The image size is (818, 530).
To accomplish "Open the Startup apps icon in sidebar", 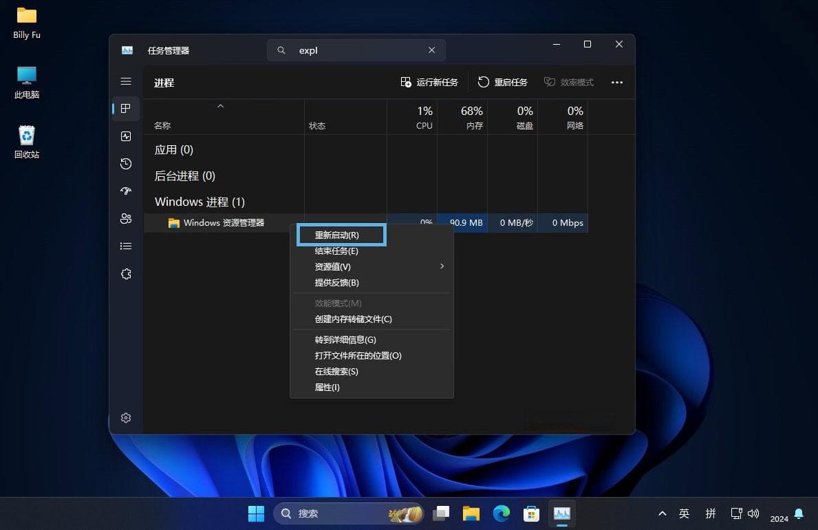I will (x=126, y=191).
